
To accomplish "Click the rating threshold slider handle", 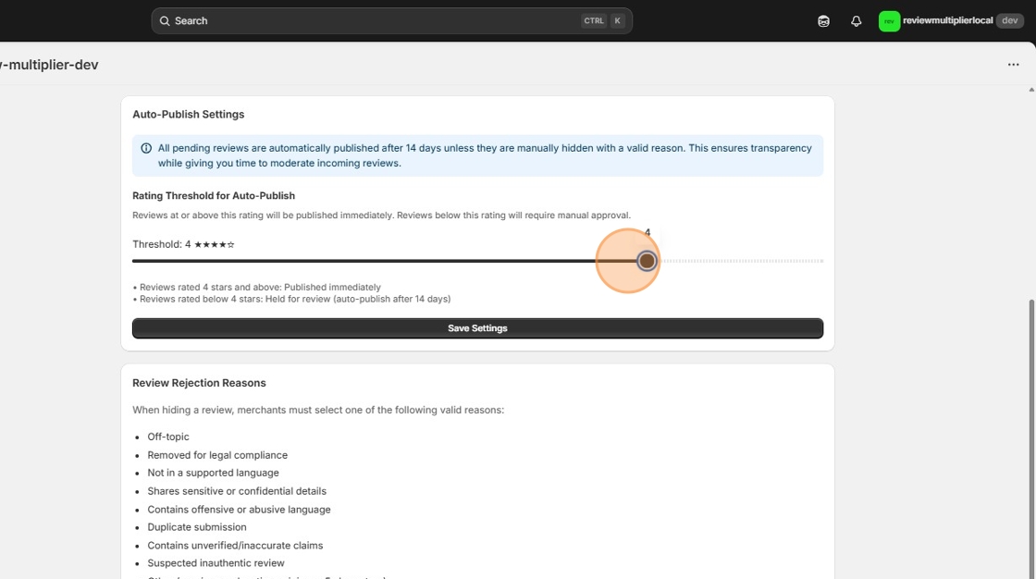I will [647, 261].
